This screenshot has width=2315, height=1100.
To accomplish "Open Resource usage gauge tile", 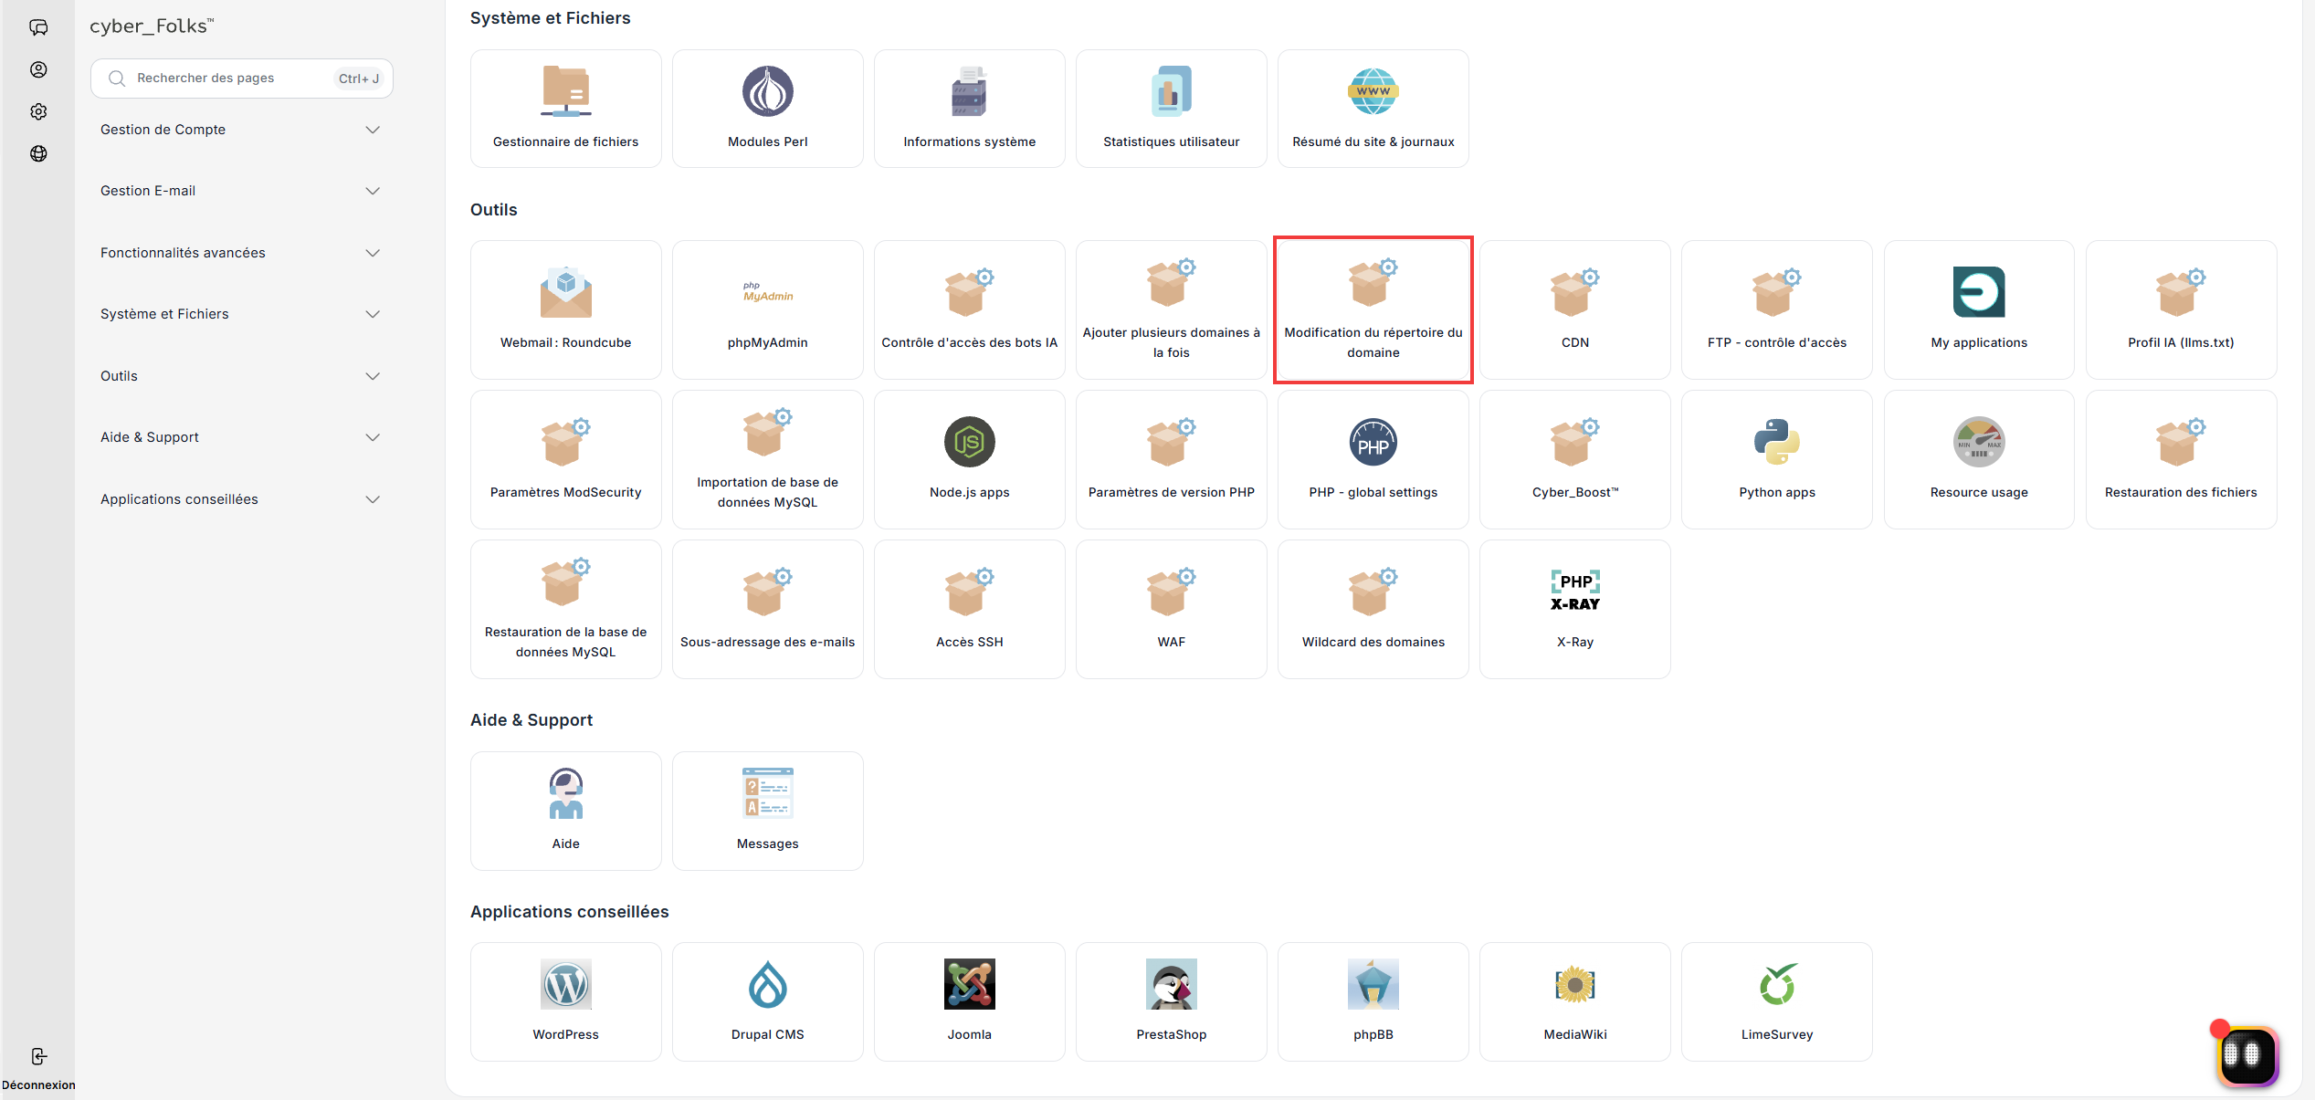I will pyautogui.click(x=1979, y=459).
